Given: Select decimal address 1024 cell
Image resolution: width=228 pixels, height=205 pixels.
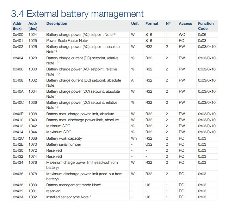Looking at the screenshot, I should 33,35.
